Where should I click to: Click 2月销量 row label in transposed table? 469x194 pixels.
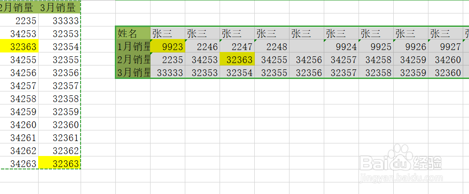[133, 59]
